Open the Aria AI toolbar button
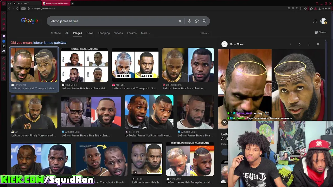Viewport: 333px width, 187px height. click(x=325, y=8)
